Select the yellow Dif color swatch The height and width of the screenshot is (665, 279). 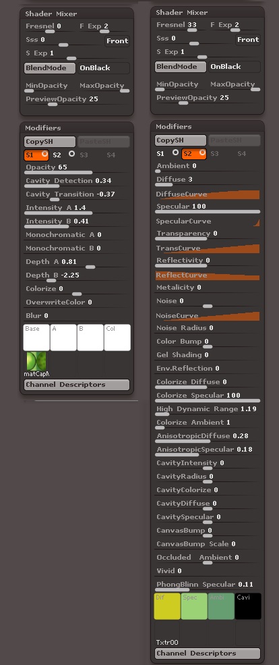tap(167, 606)
